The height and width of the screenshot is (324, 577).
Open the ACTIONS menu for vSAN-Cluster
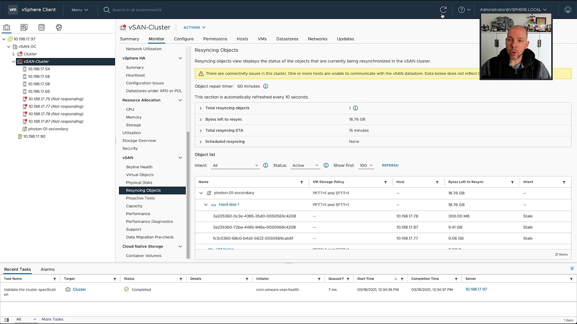point(194,27)
